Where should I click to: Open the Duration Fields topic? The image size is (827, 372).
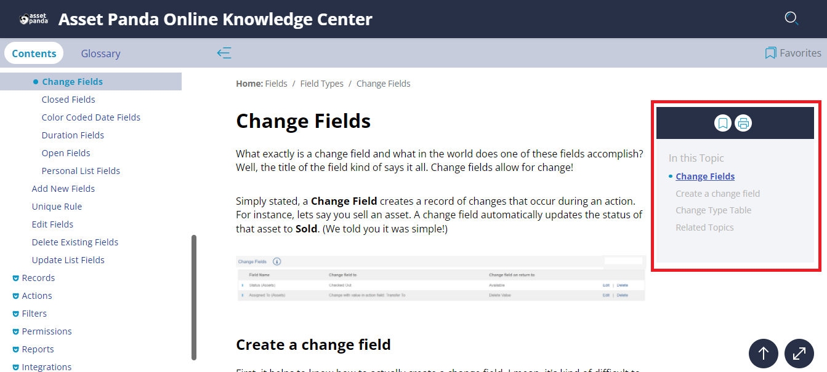(73, 135)
